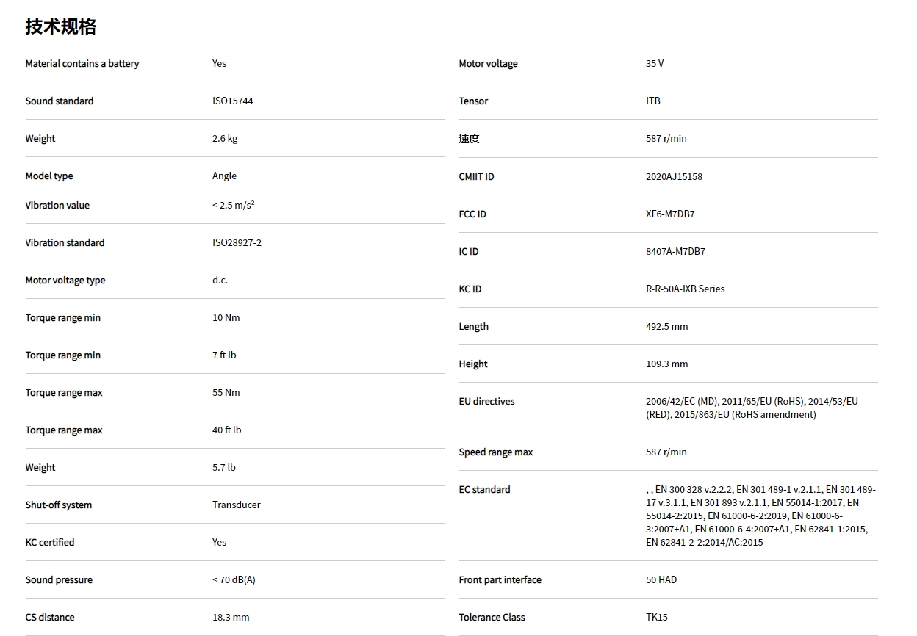Click the Speed range max label
This screenshot has height=636, width=917.
coord(495,452)
